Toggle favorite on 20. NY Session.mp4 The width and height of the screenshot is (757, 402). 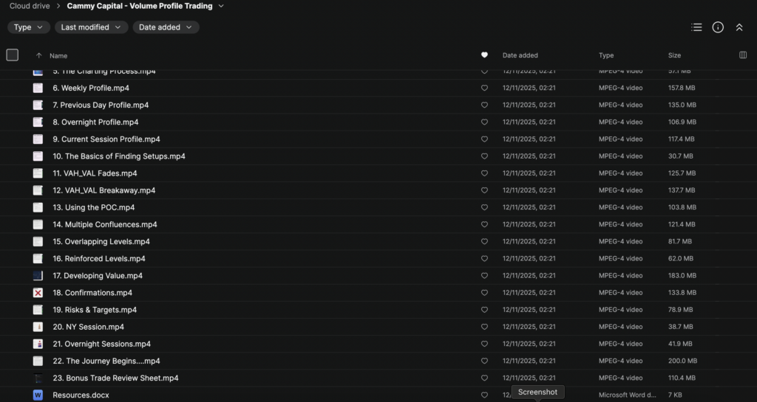484,327
